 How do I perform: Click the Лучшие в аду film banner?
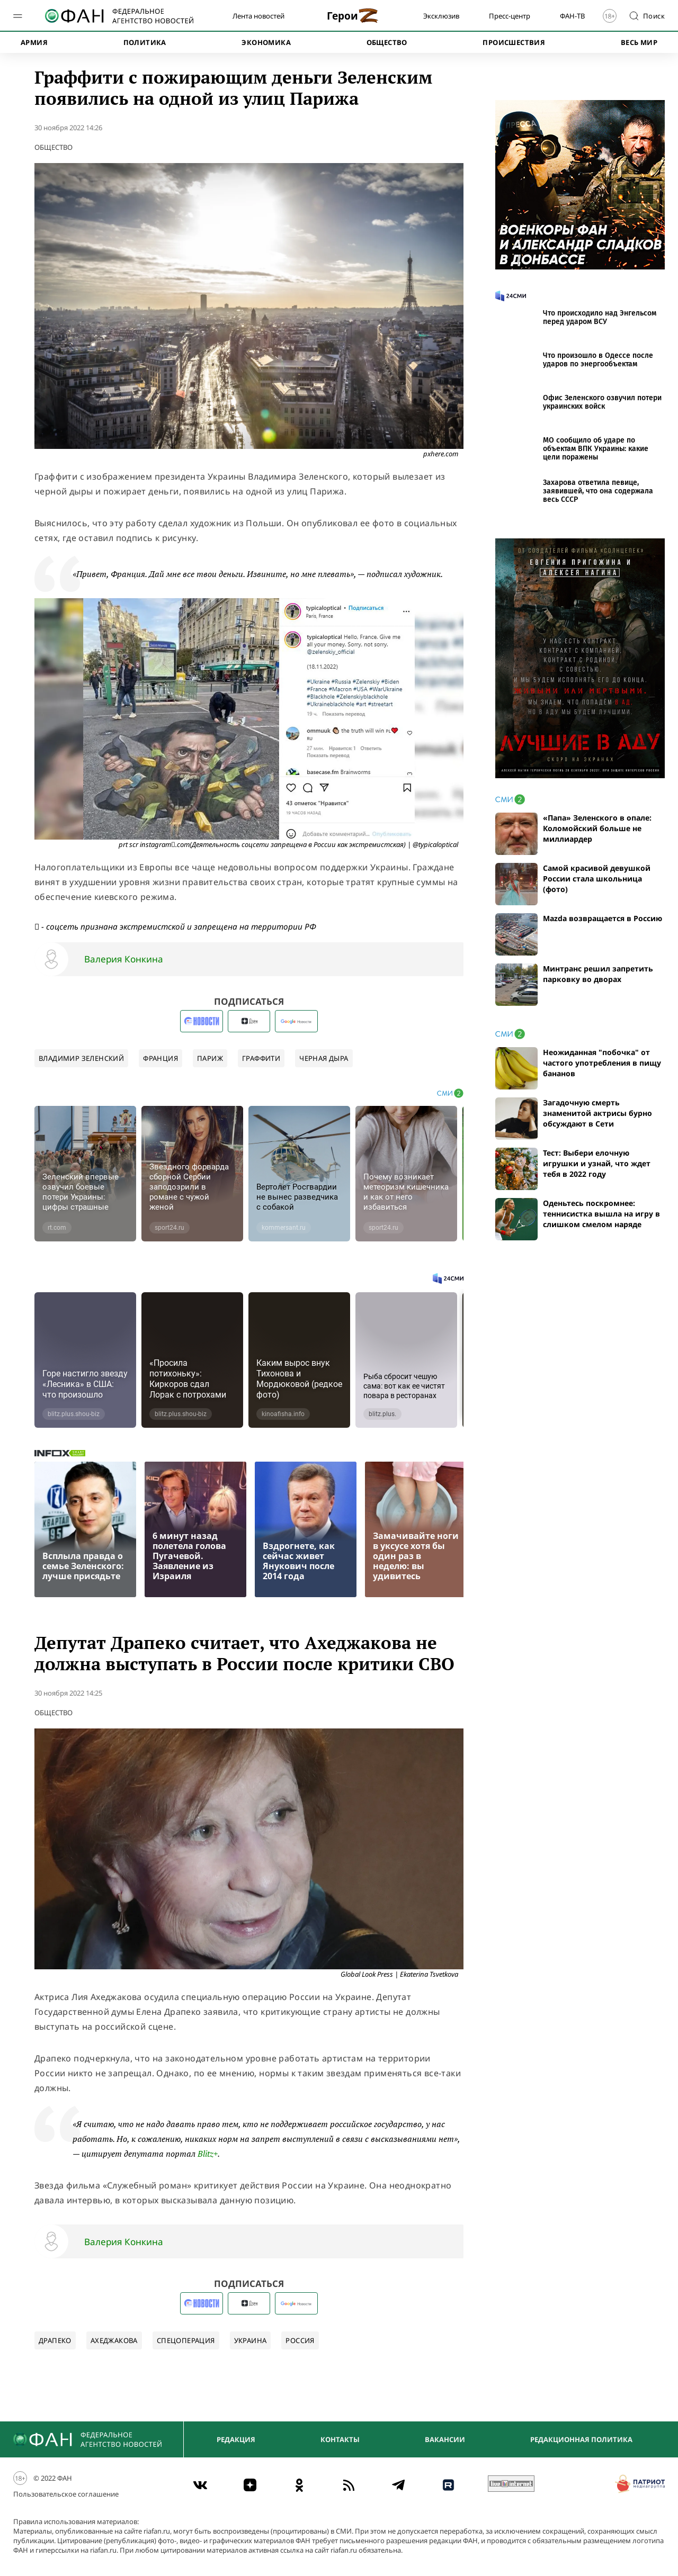point(579,658)
